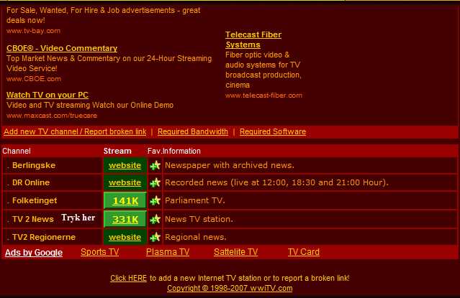Select TV 2 News channel name
This screenshot has height=298, width=460.
(x=33, y=219)
